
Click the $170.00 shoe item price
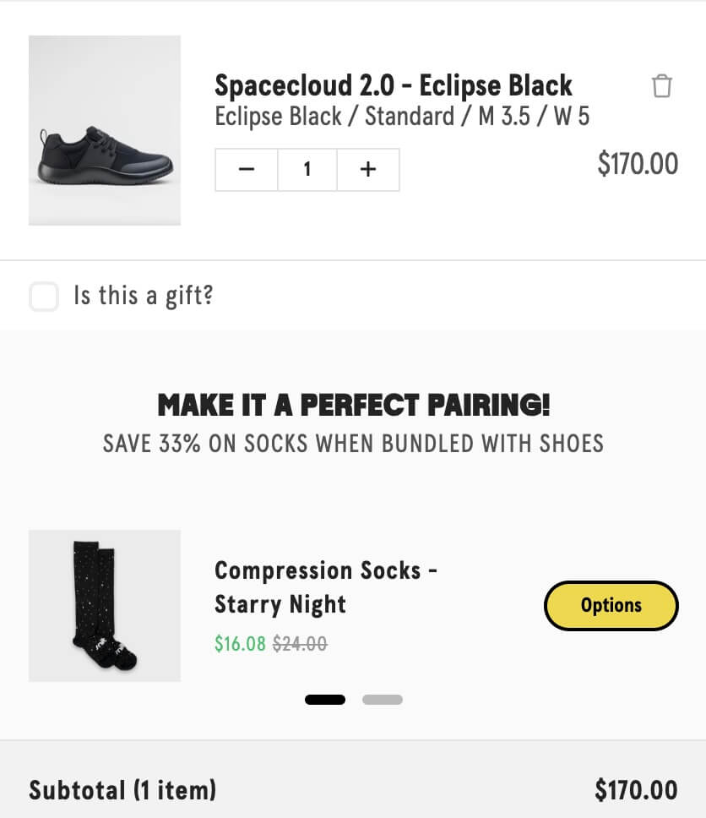[638, 163]
